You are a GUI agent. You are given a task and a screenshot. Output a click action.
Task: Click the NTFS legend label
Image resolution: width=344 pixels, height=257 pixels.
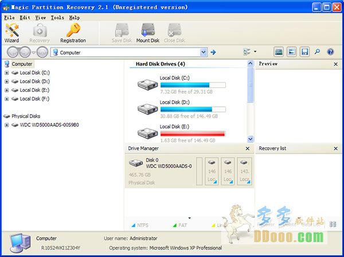coord(143,225)
